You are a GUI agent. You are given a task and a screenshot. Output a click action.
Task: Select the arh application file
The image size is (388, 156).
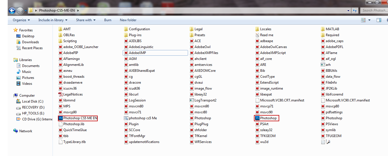click(326, 65)
